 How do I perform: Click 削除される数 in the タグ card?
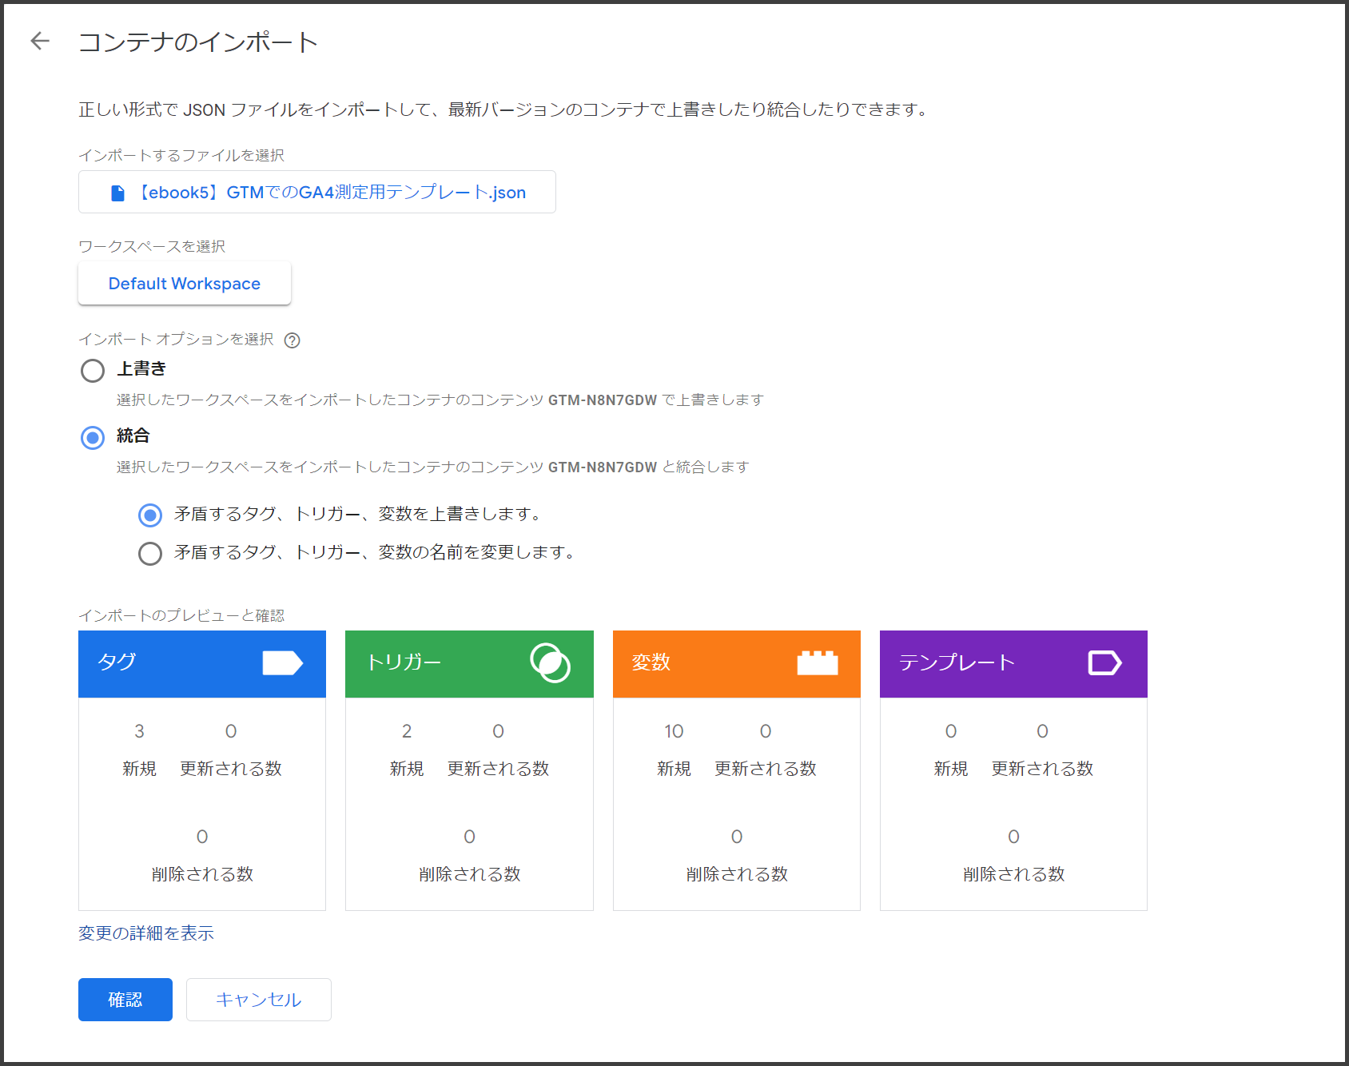click(x=202, y=874)
